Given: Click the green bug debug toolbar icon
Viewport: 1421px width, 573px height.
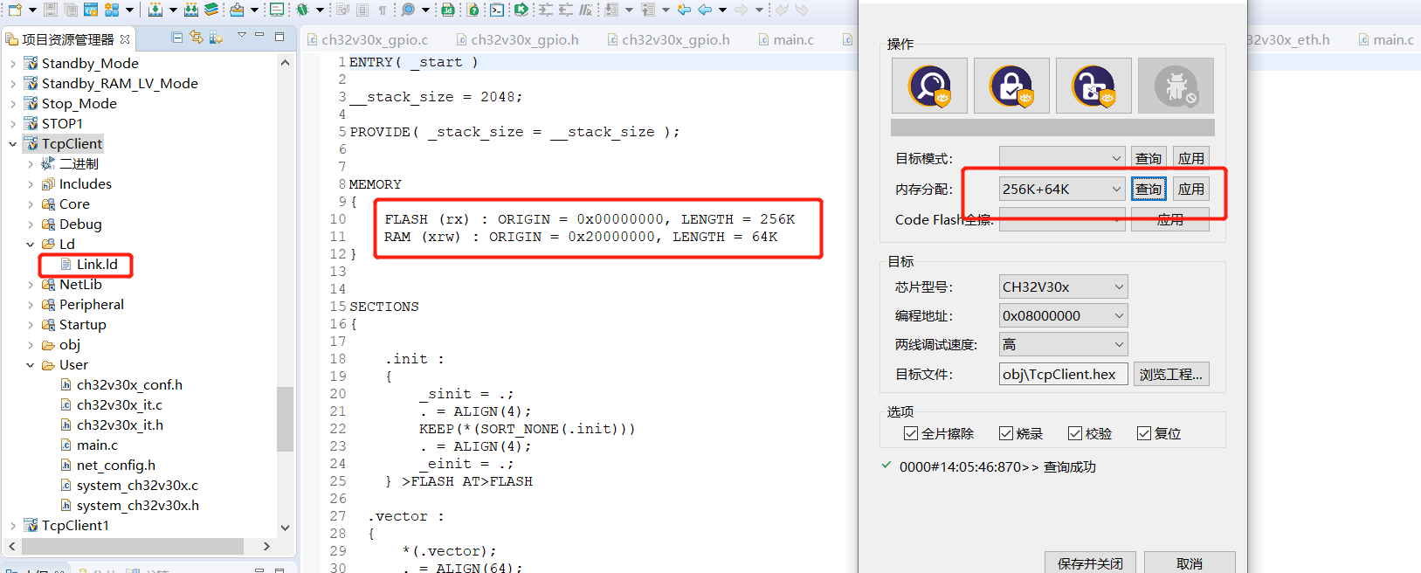Looking at the screenshot, I should coord(302,10).
